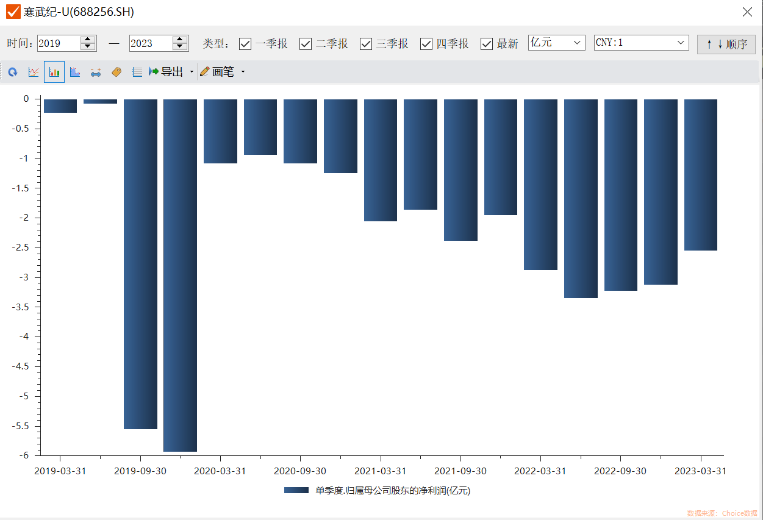The width and height of the screenshot is (763, 520).
Task: Click the y-axis label -5.5
Action: 20,426
